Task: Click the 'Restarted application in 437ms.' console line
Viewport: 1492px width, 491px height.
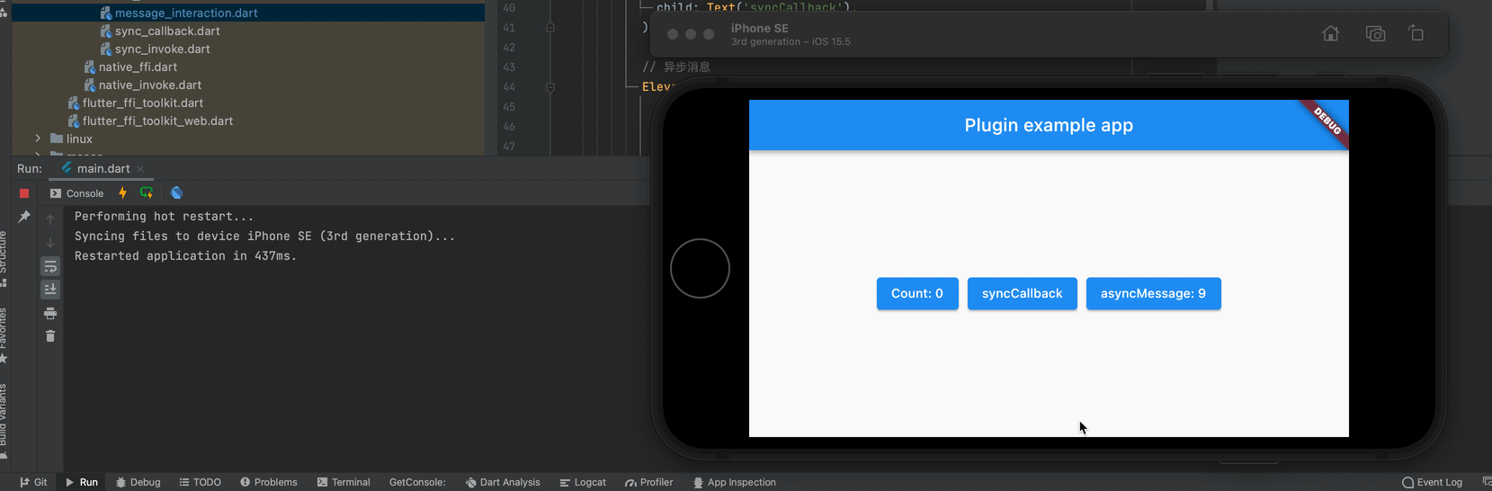Action: [x=185, y=256]
